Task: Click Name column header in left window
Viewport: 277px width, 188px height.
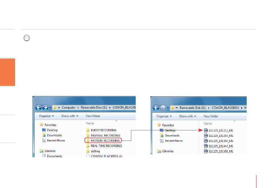Action: click(90, 123)
